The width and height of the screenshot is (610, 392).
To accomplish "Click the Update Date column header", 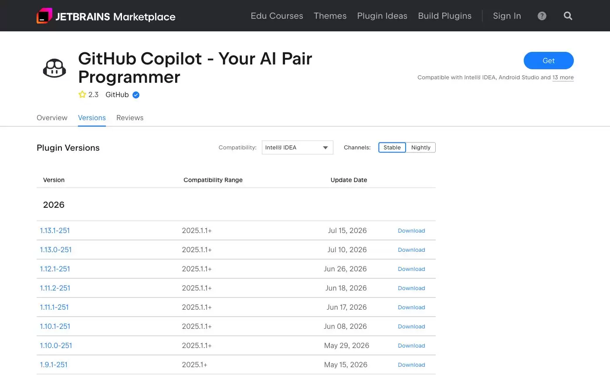I will click(x=349, y=180).
